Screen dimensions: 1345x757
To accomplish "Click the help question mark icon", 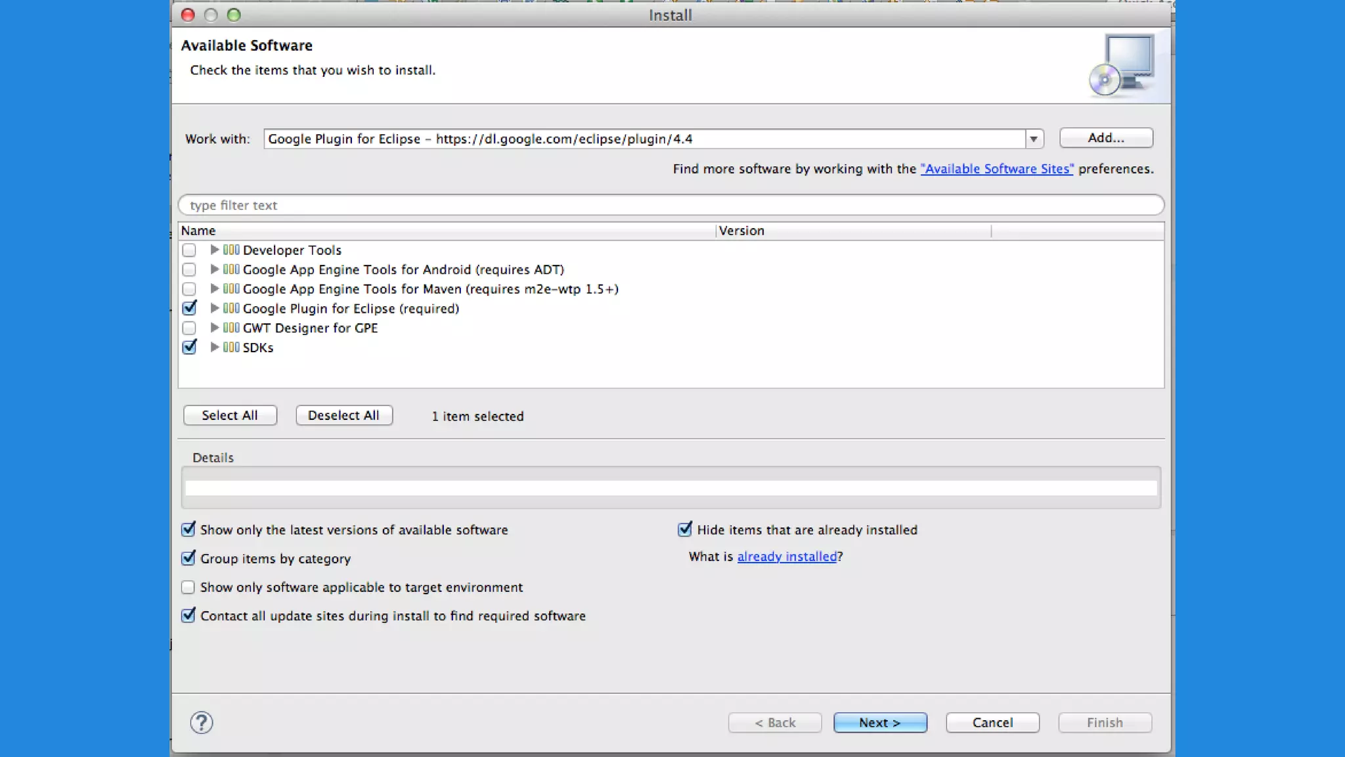I will [x=202, y=722].
